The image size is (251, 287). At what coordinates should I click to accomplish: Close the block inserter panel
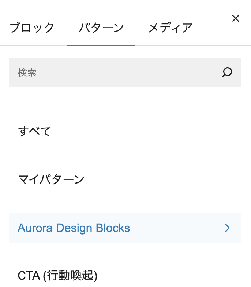236,19
